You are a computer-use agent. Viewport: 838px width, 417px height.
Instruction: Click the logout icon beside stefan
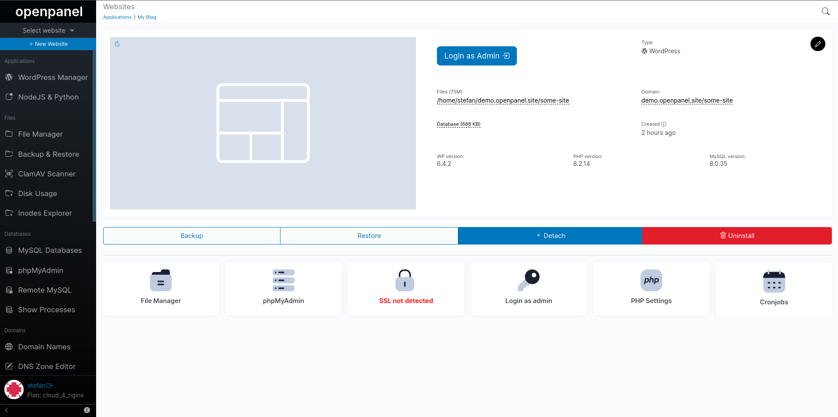[49, 386]
